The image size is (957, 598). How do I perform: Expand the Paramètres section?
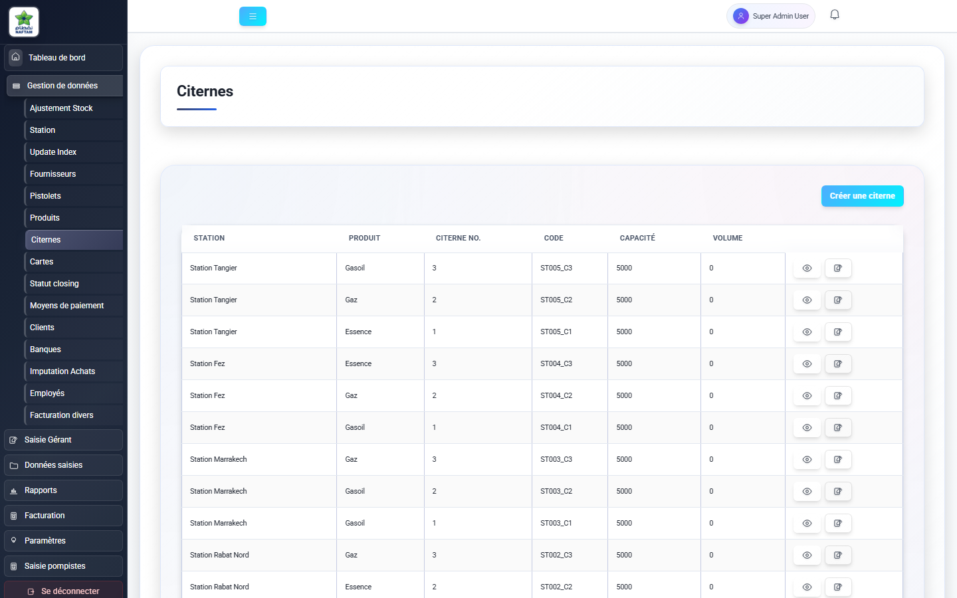point(63,541)
